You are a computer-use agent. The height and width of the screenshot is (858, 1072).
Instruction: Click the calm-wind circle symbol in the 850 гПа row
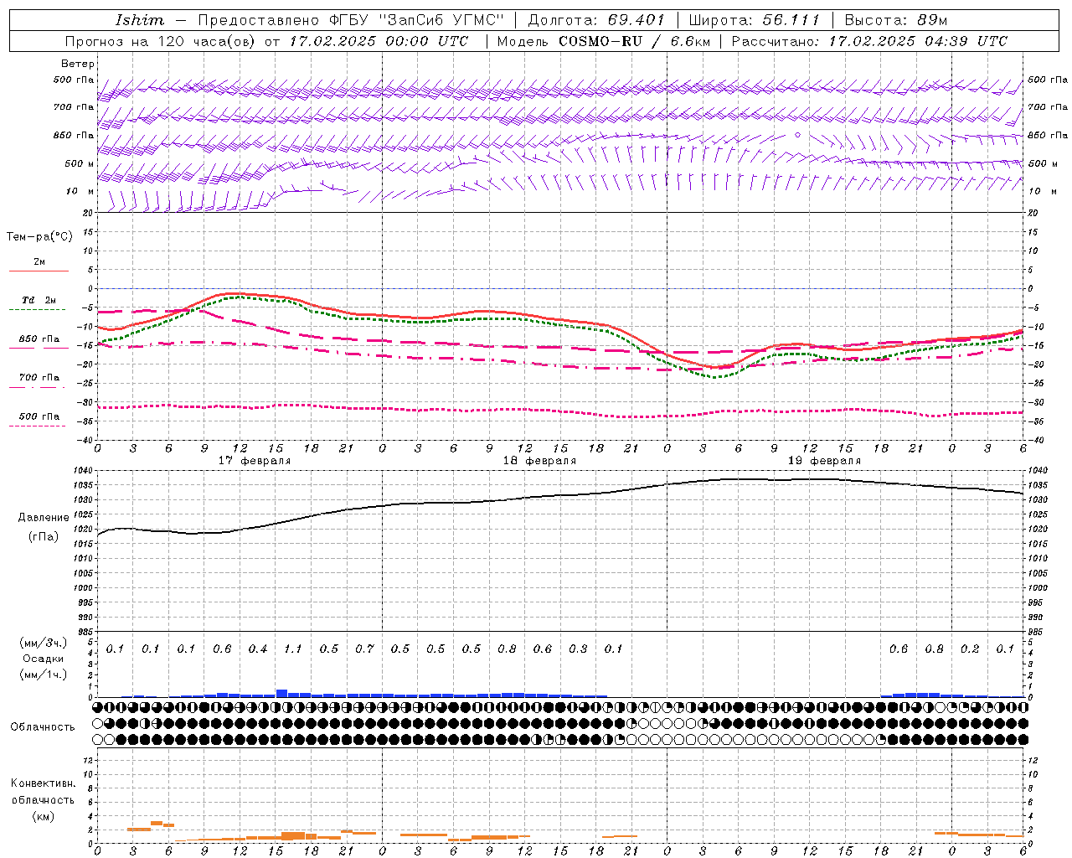point(797,134)
